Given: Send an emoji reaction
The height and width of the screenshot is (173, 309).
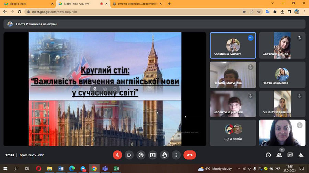Looking at the screenshot, I should click(x=141, y=155).
